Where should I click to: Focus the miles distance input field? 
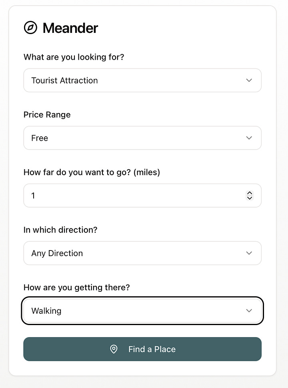(x=142, y=196)
